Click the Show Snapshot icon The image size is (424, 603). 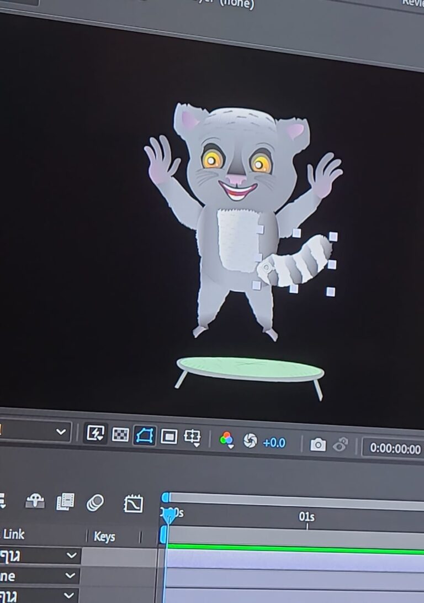tap(341, 445)
